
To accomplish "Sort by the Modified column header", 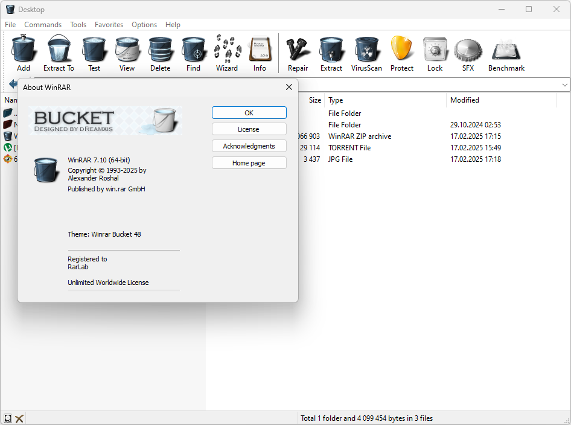I will 502,100.
